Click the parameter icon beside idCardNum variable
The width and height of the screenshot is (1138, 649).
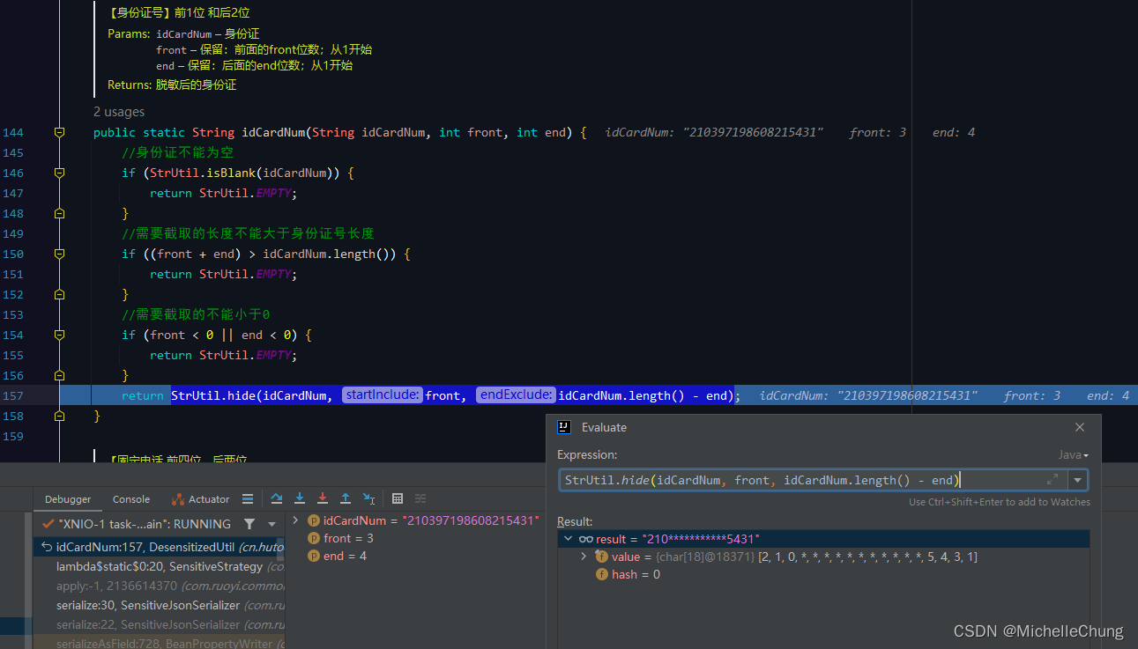click(x=314, y=520)
